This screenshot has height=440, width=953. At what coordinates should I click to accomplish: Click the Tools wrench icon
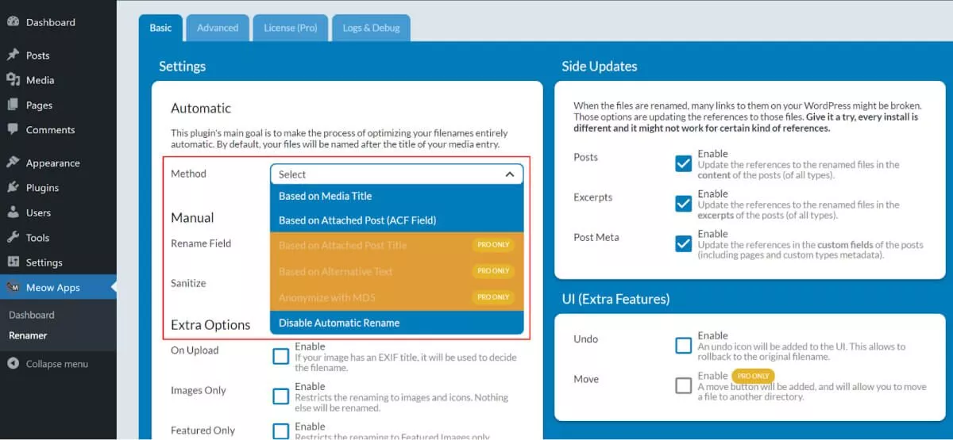click(13, 237)
